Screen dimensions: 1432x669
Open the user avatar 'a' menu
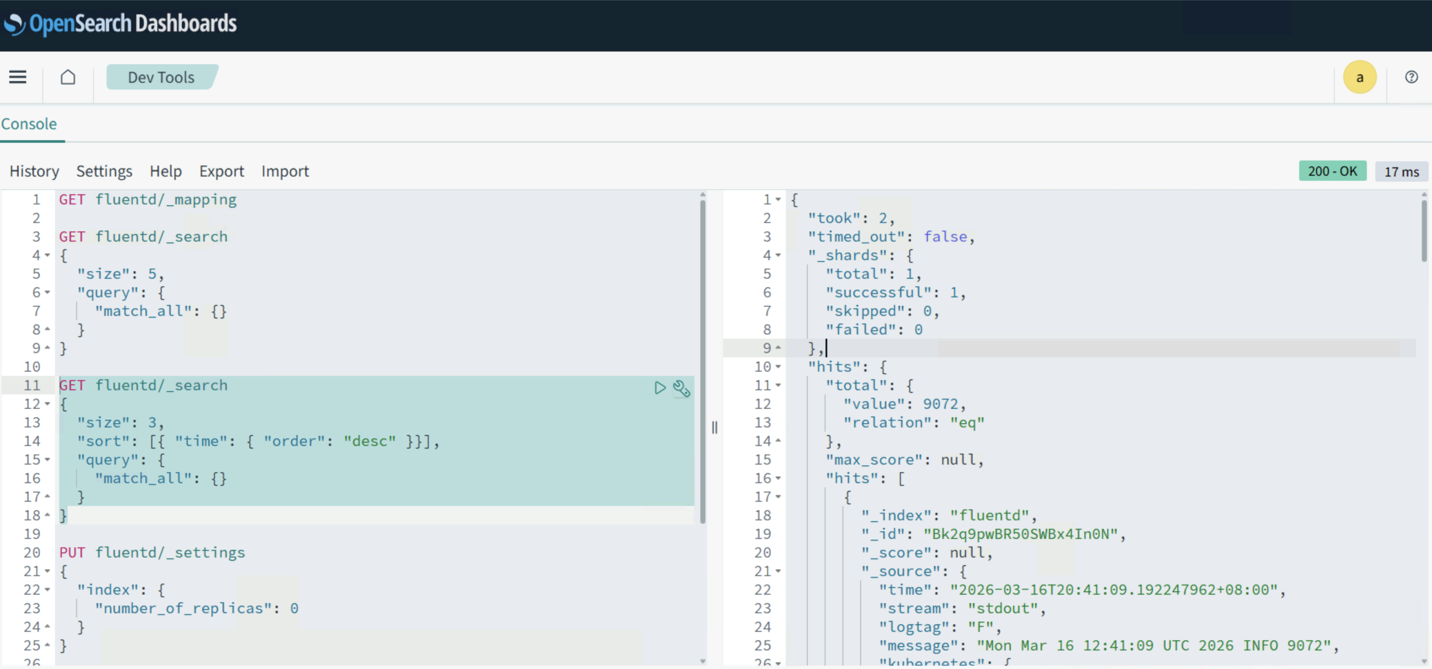pyautogui.click(x=1360, y=77)
